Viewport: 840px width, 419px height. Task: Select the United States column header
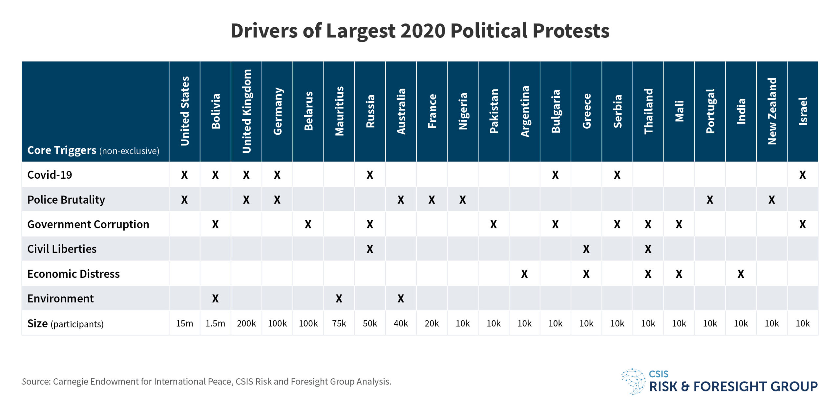pyautogui.click(x=185, y=111)
